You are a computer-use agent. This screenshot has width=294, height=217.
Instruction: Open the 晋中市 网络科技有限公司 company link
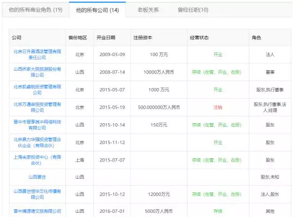pos(37,125)
